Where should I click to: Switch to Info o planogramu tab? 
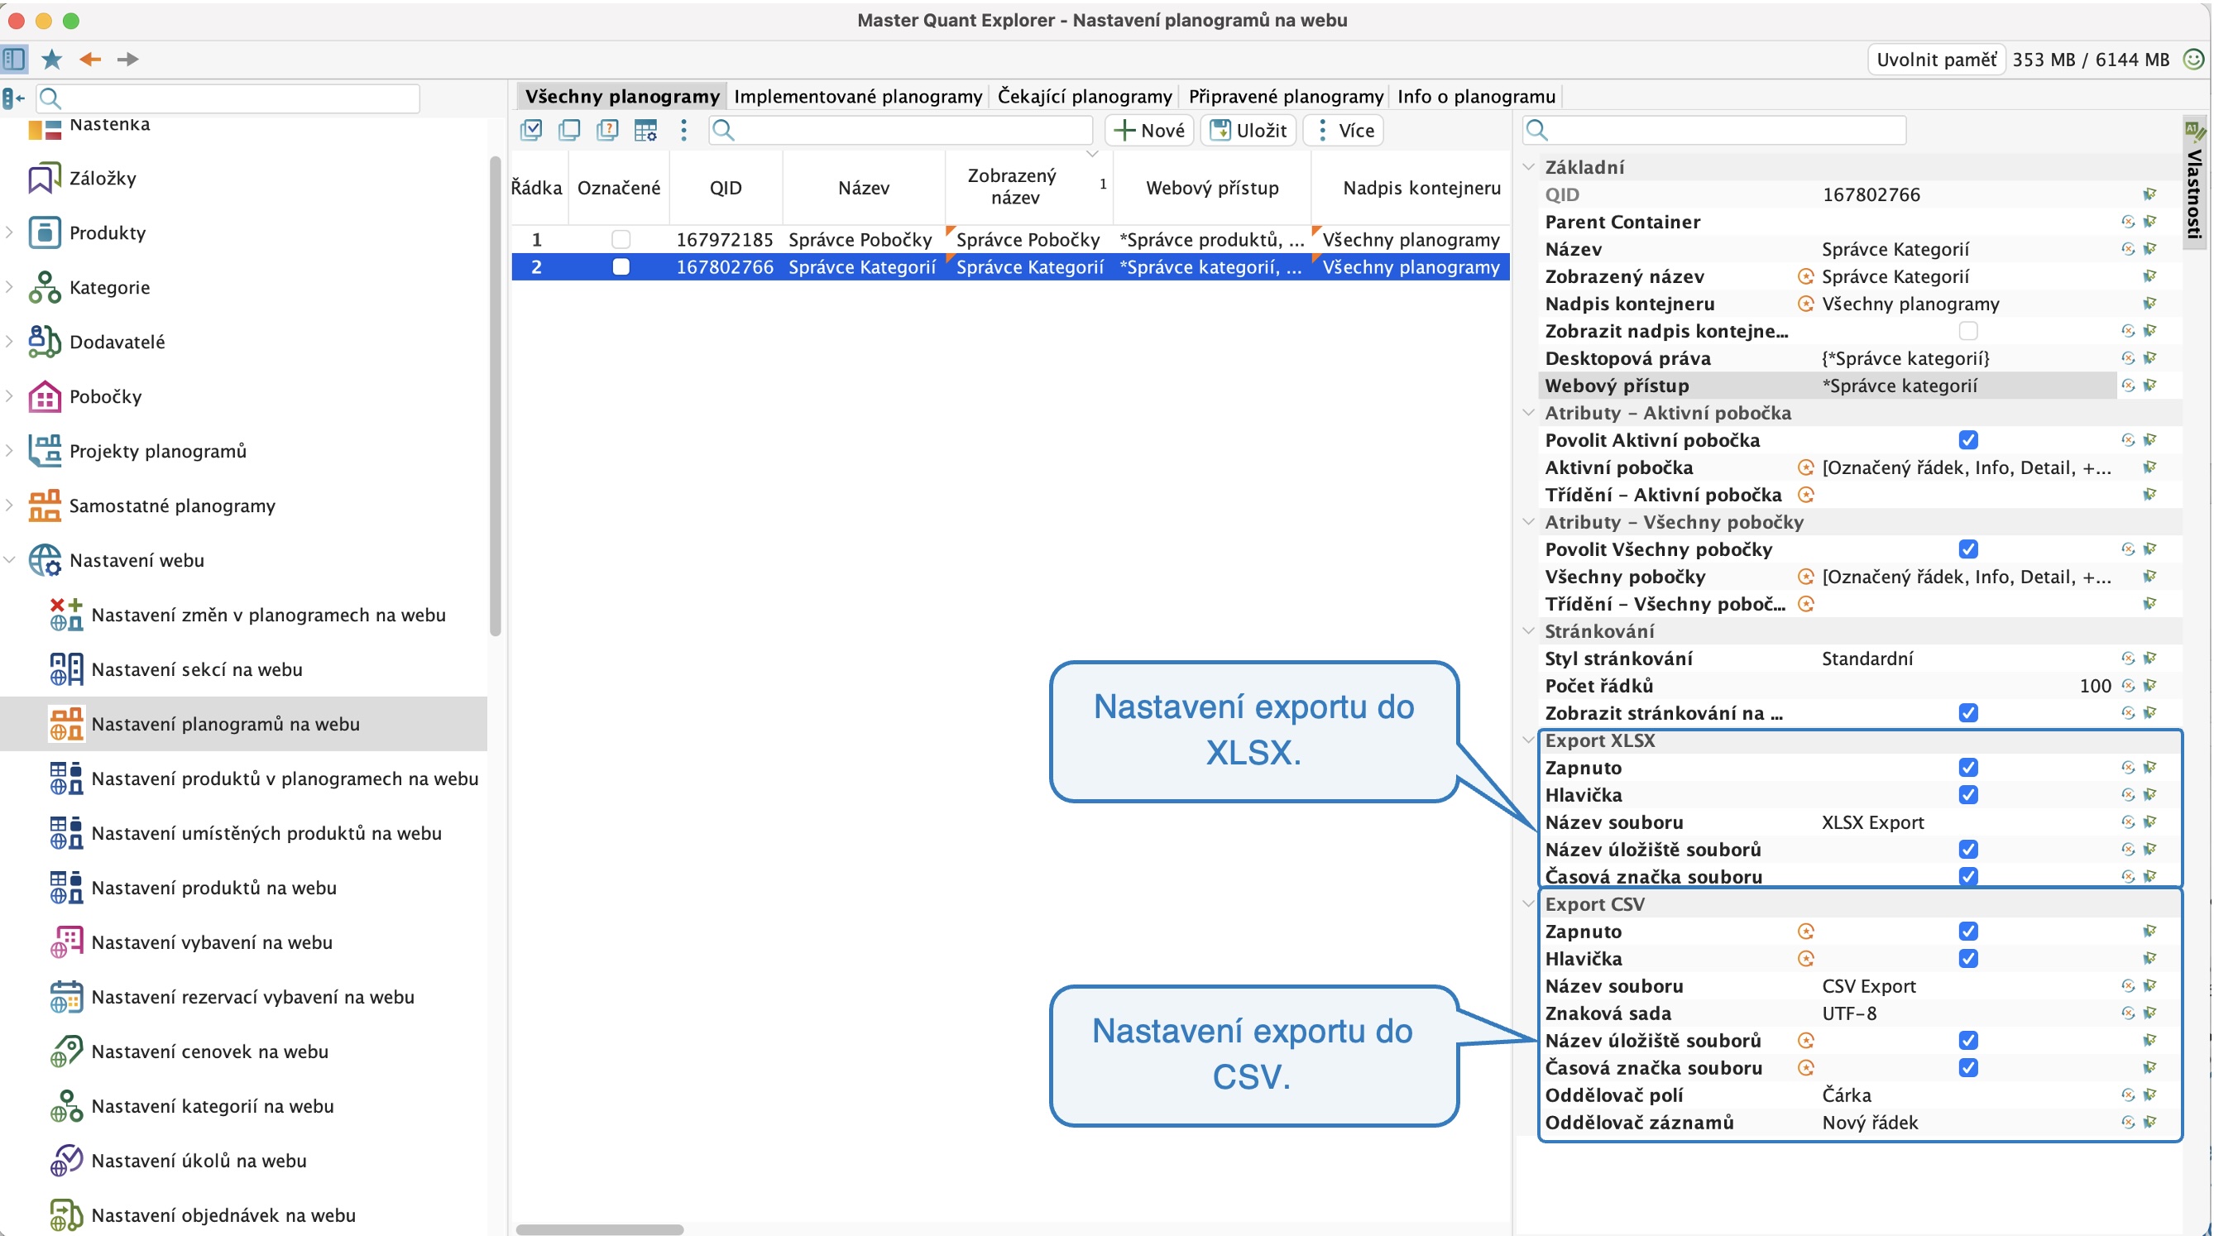click(x=1476, y=95)
